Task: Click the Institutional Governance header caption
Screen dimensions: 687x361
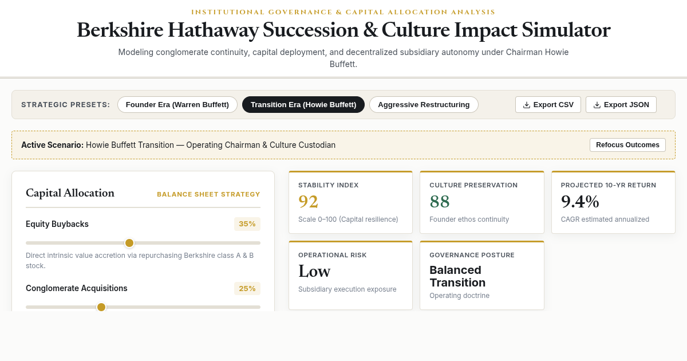Action: (343, 12)
